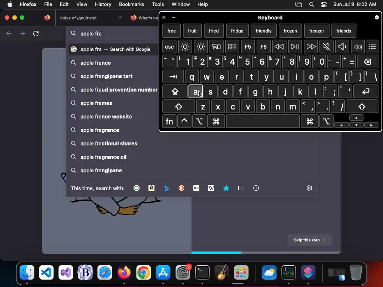Launch Google Chrome from the Dock
The width and height of the screenshot is (383, 287).
pos(144,272)
